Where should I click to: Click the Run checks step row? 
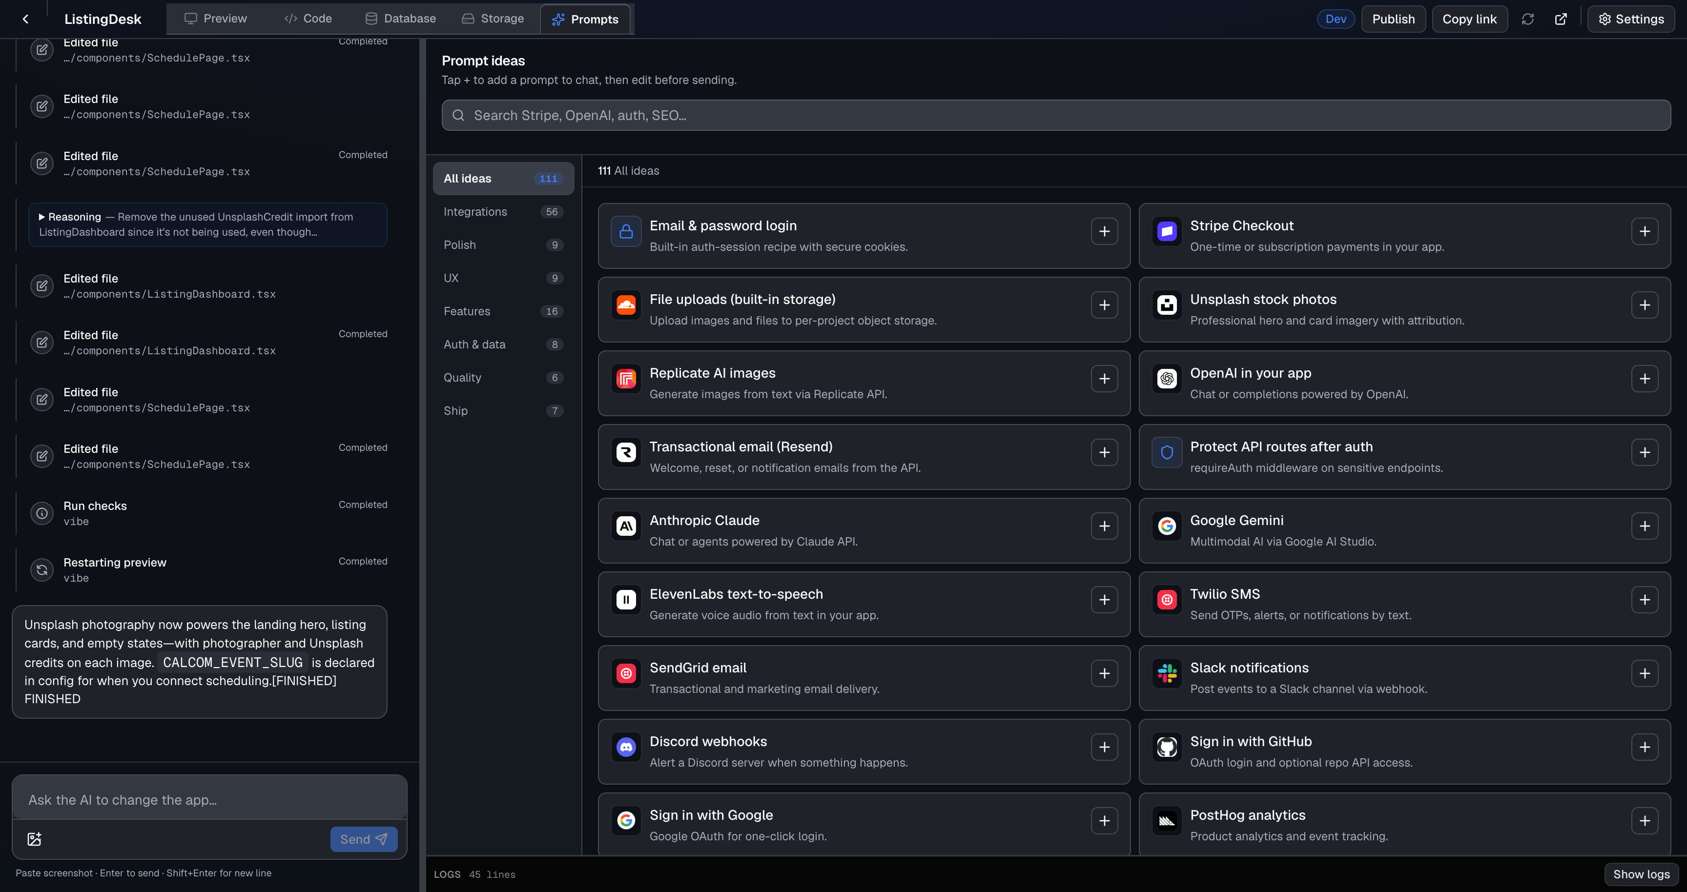tap(208, 513)
